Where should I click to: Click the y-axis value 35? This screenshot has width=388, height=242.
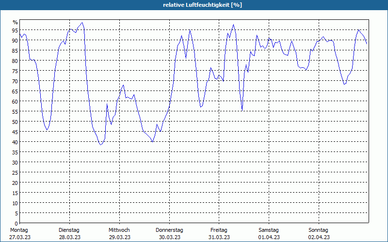(15, 152)
